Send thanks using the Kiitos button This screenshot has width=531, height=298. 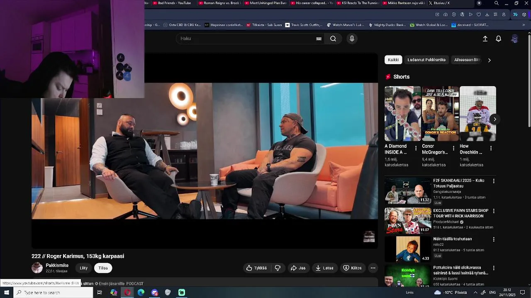tap(352, 268)
